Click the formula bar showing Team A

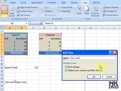coord(82,23)
